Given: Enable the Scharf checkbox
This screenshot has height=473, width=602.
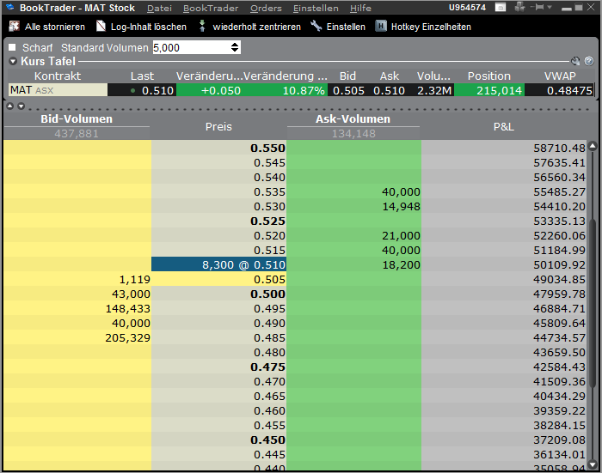Looking at the screenshot, I should [12, 47].
